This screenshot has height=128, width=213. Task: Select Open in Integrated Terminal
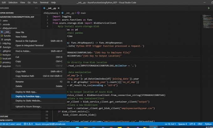tap(39, 45)
